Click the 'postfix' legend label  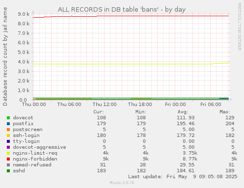[23, 124]
